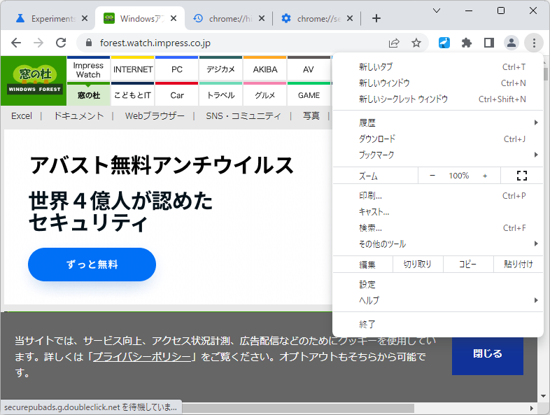Select 新しいタブ menu item
The height and width of the screenshot is (415, 550).
438,66
